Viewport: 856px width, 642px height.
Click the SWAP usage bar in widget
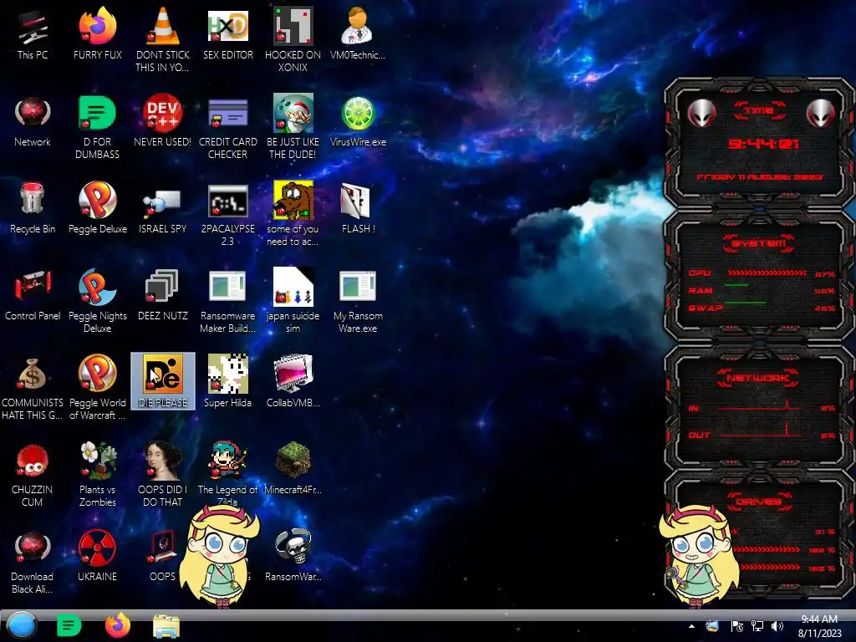(x=766, y=303)
